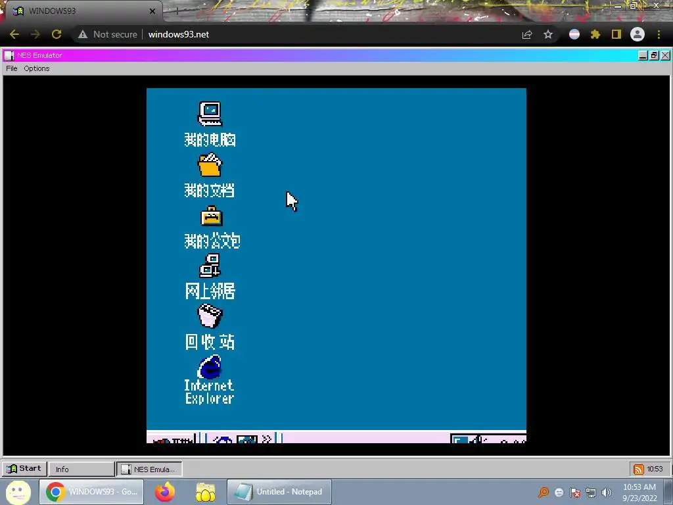The height and width of the screenshot is (505, 673).
Task: Share this page via share icon
Action: point(527,34)
